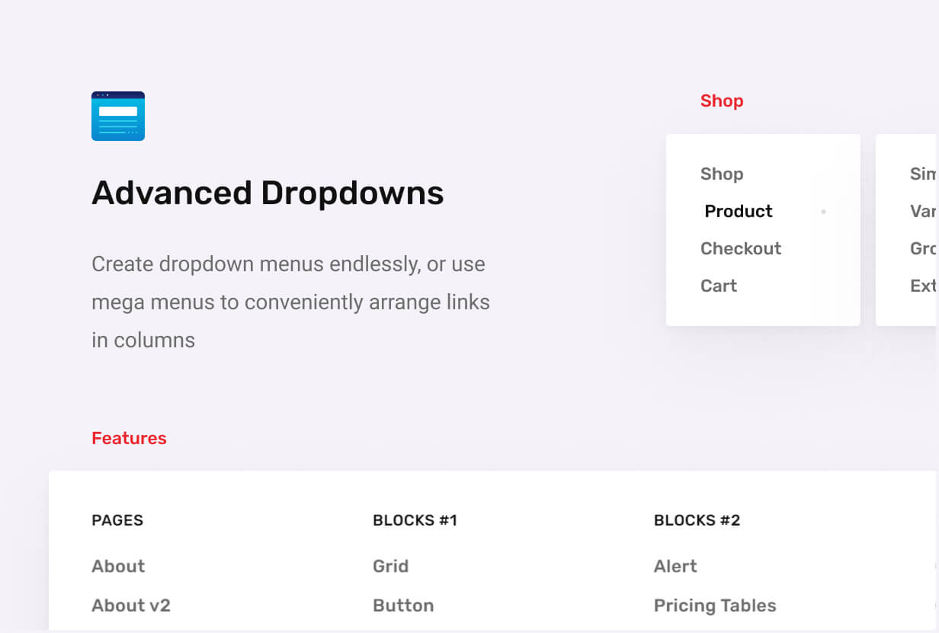Open the Button block link
Screen dimensions: 939x633
[x=403, y=606]
